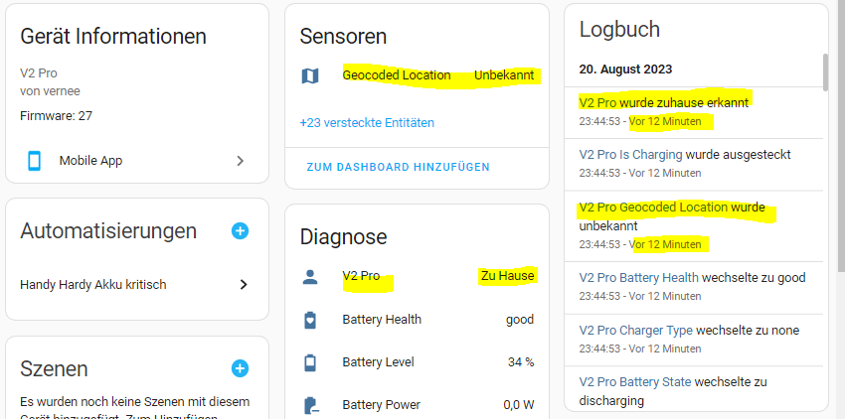Image resolution: width=845 pixels, height=419 pixels.
Task: Open V2 Pro Geocoded Location logbook link
Action: coord(653,208)
